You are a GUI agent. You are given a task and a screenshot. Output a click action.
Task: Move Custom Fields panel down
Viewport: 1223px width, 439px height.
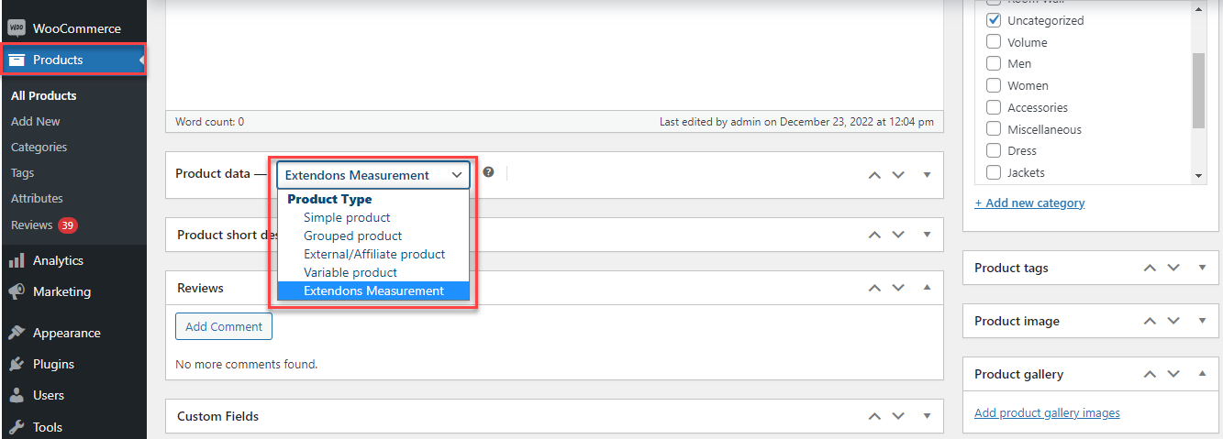tap(898, 416)
